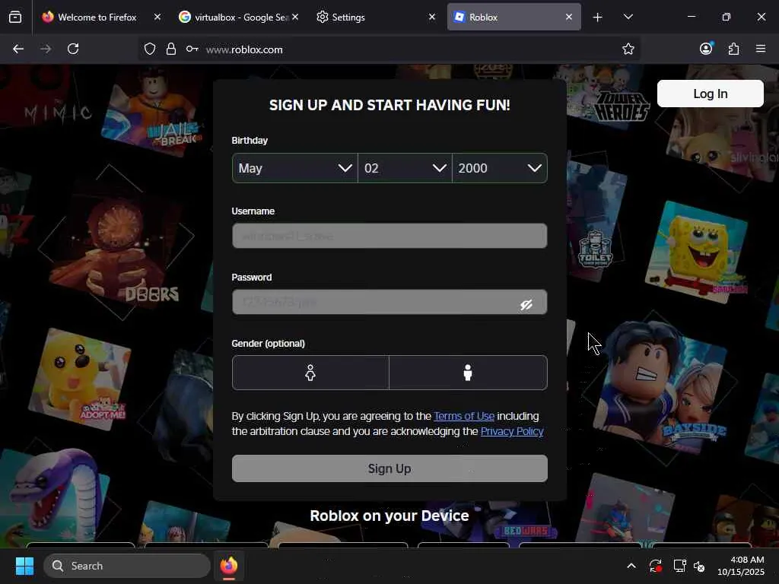Open the birthday month dropdown
This screenshot has height=584, width=779.
pos(295,168)
